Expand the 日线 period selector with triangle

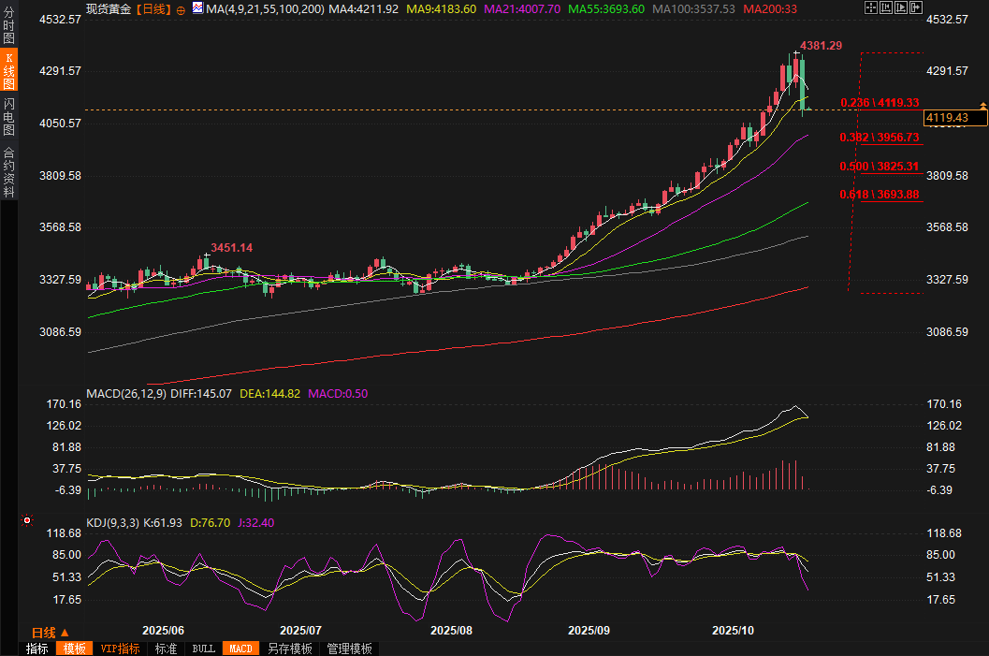click(x=51, y=632)
